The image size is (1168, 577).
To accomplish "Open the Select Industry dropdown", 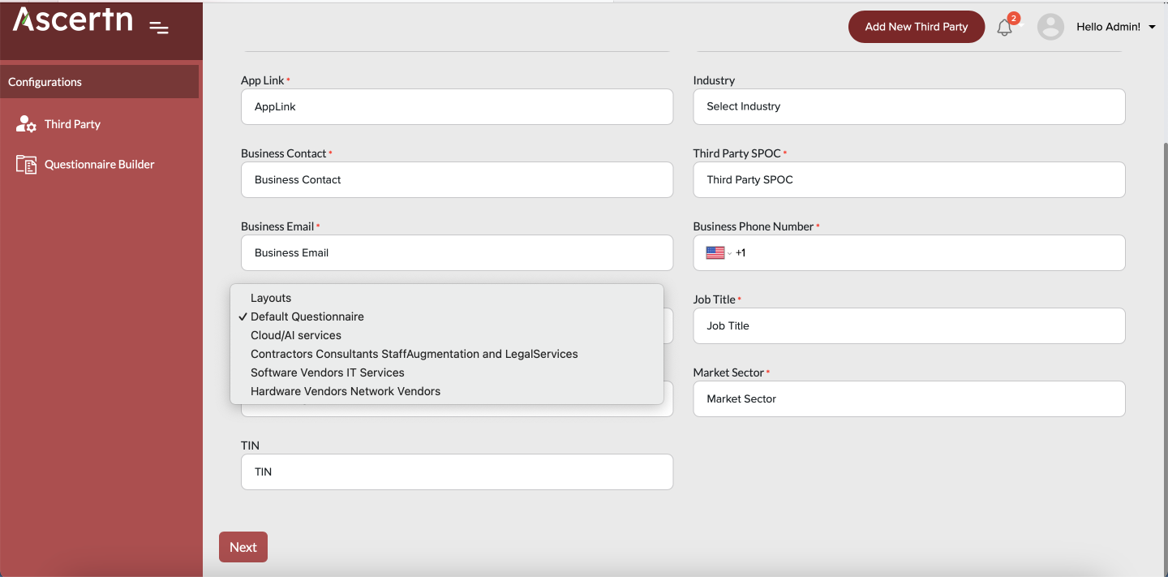I will (908, 106).
